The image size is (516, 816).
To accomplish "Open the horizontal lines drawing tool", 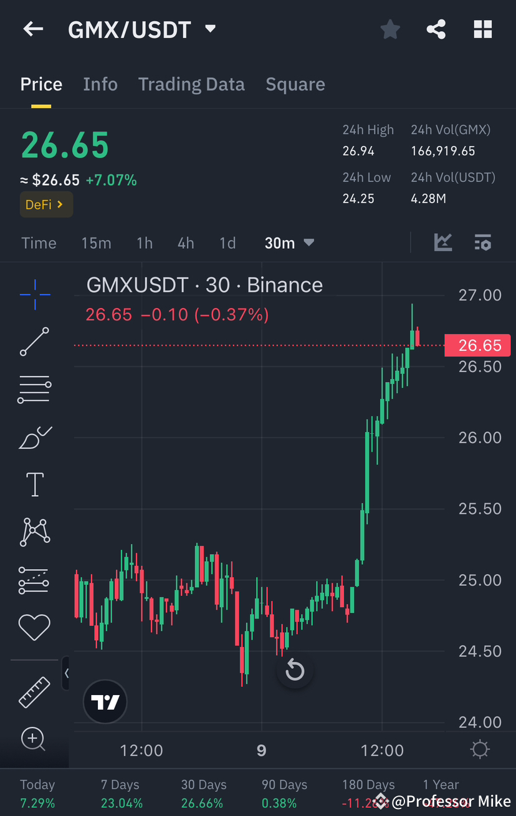I will click(x=34, y=389).
